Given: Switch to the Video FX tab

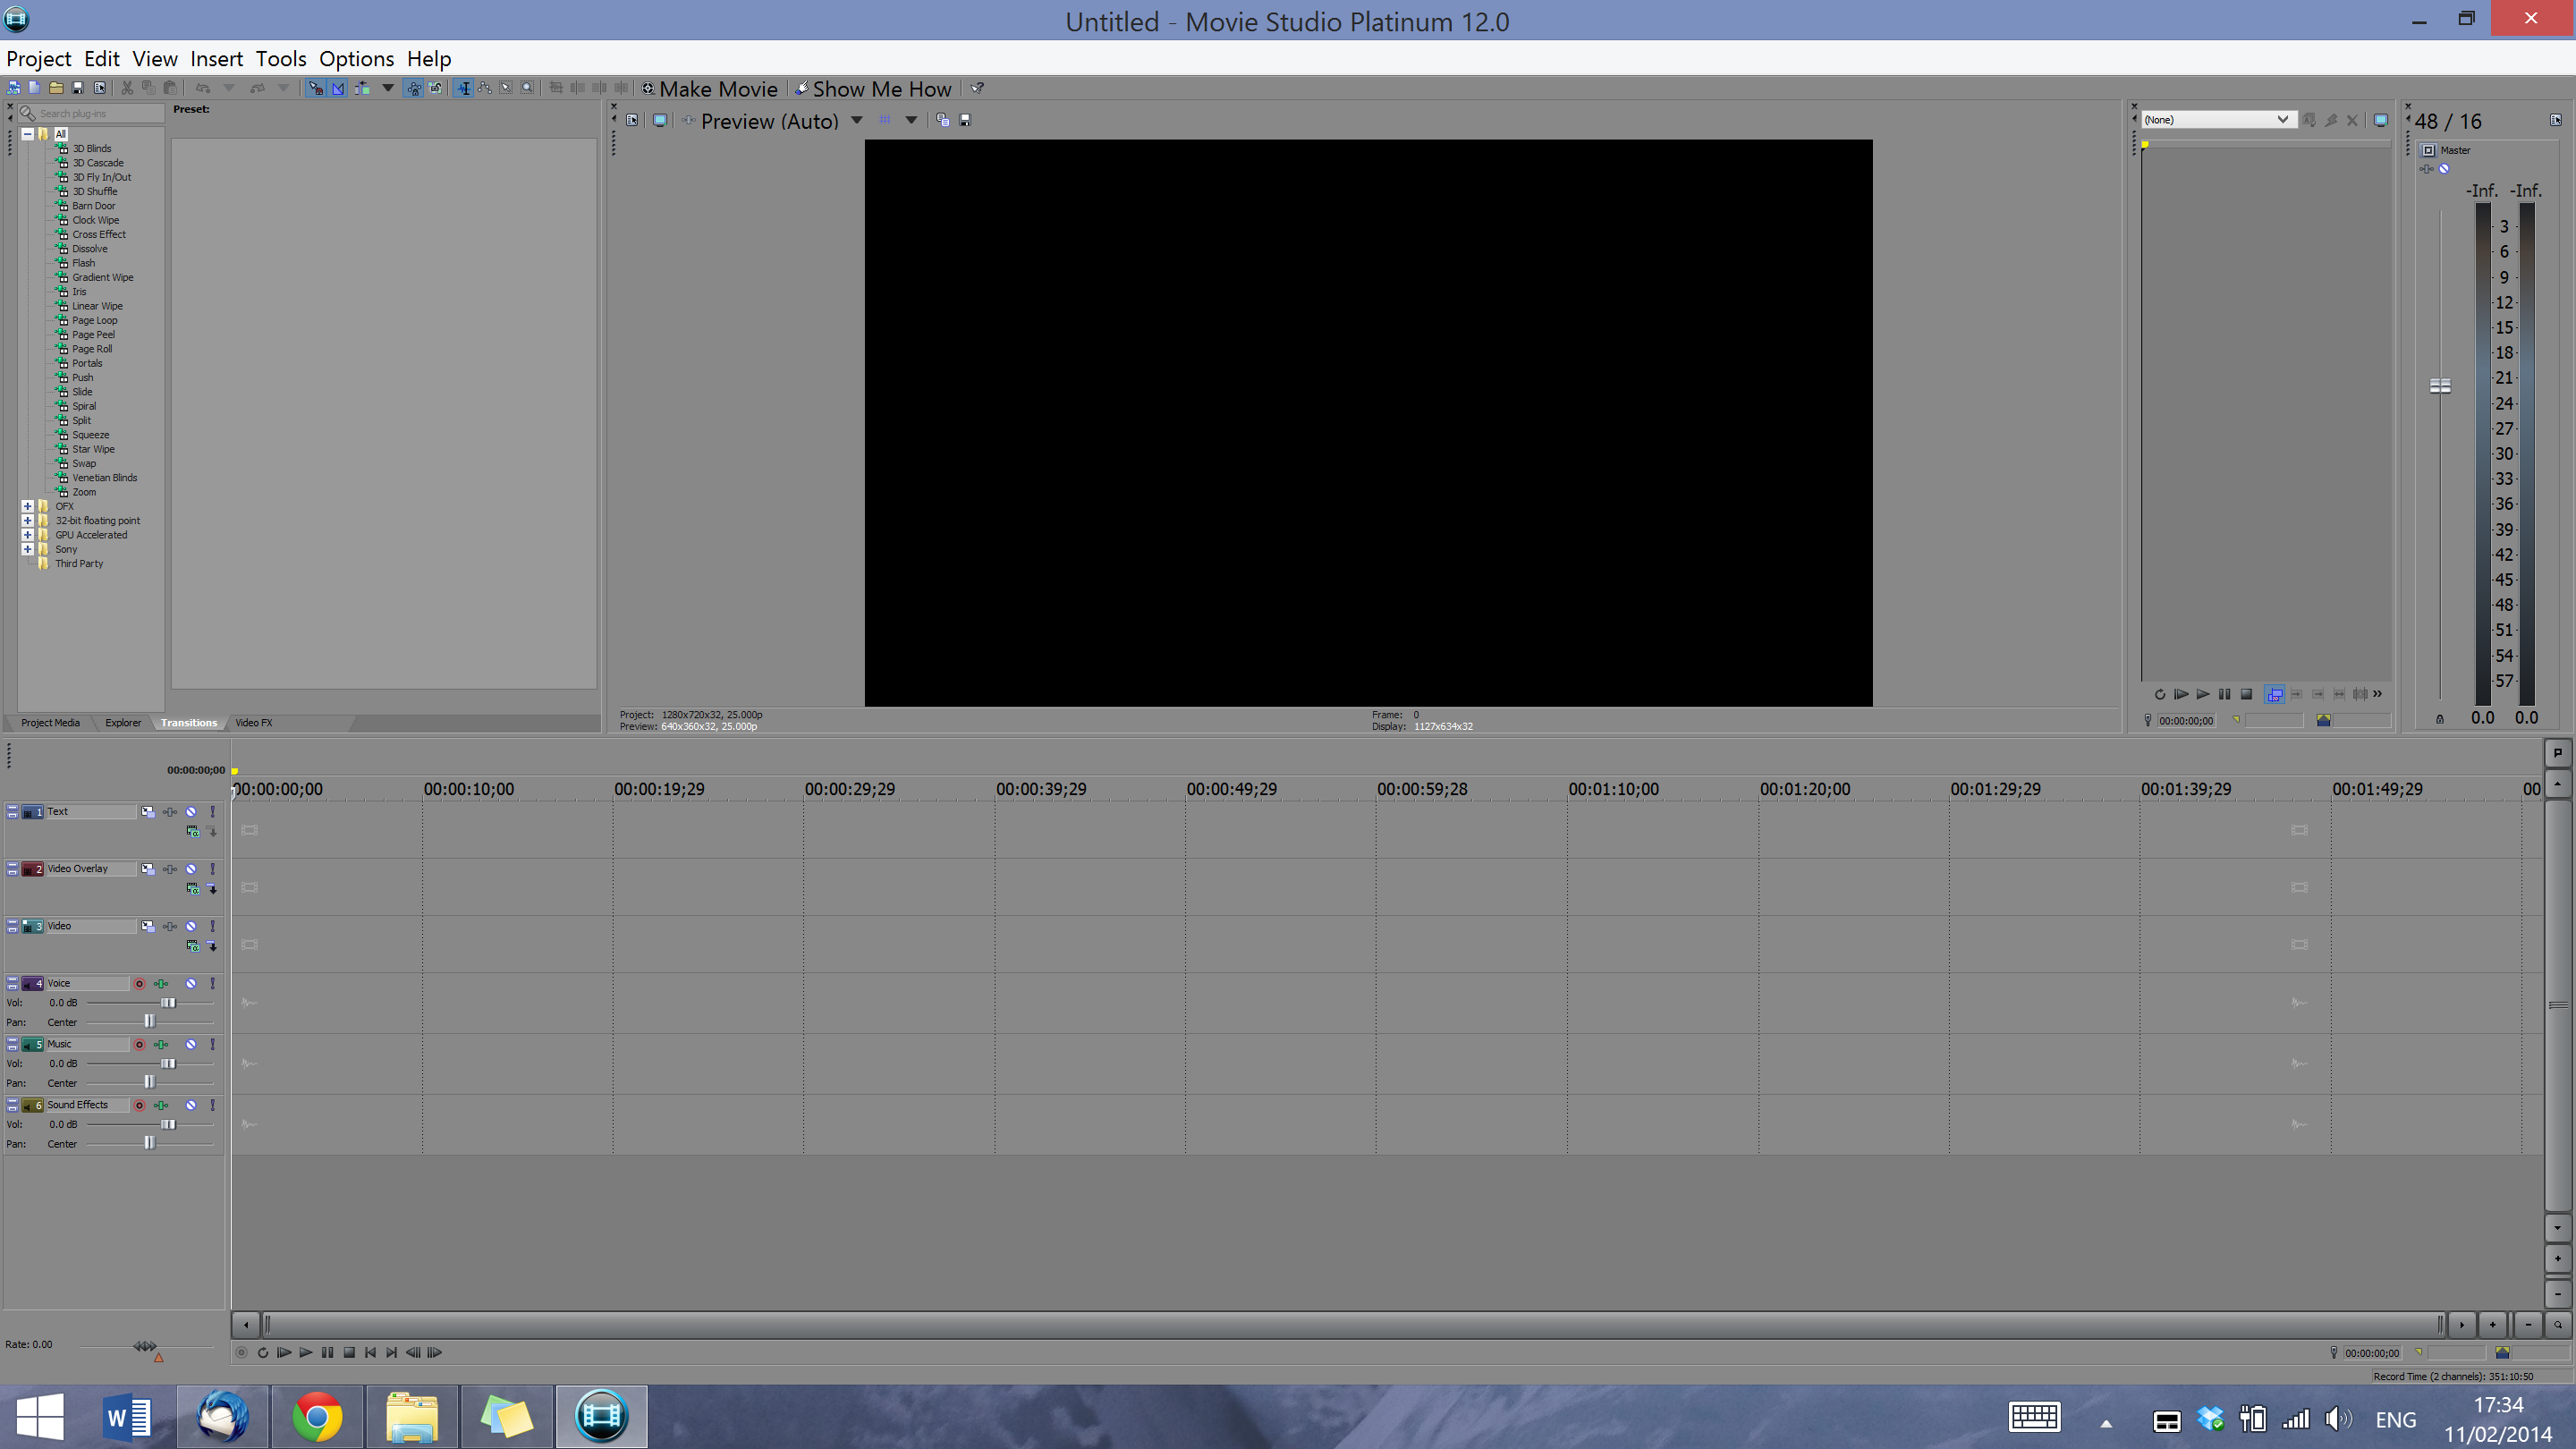Looking at the screenshot, I should tap(253, 723).
